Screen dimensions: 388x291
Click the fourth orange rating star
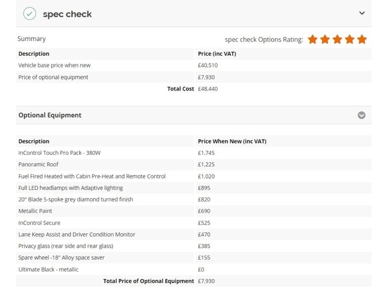[350, 39]
